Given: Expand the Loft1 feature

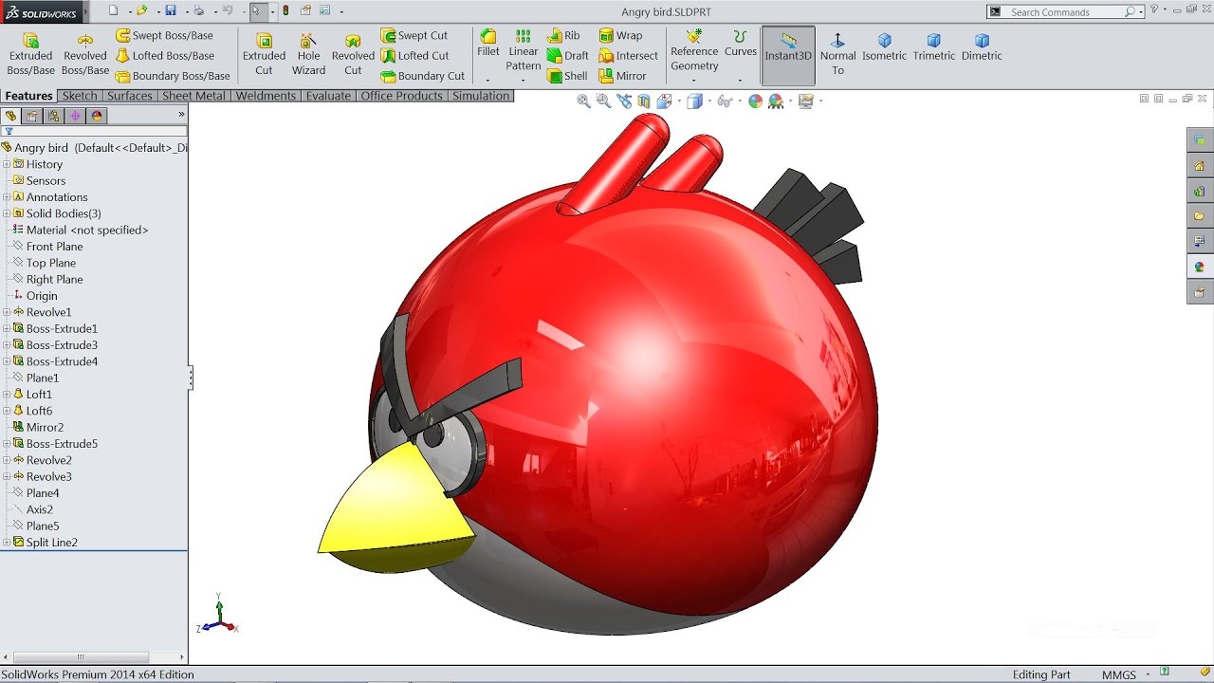Looking at the screenshot, I should [7, 394].
